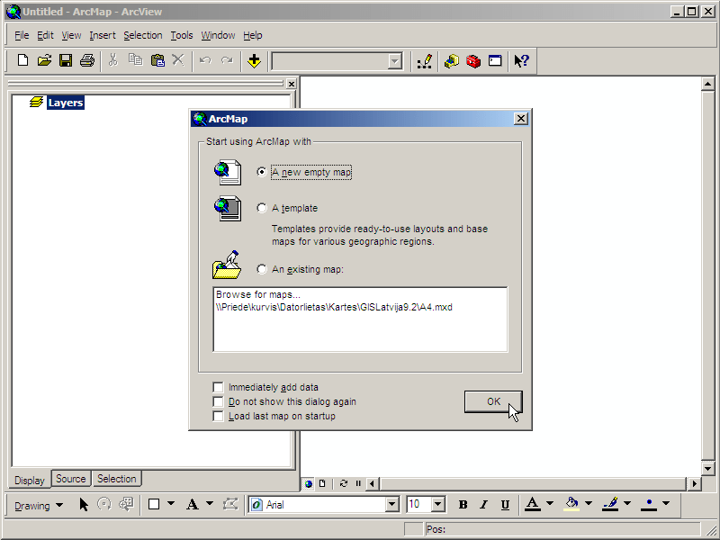Click the Delete X icon in the toolbar
The height and width of the screenshot is (540, 720).
178,60
